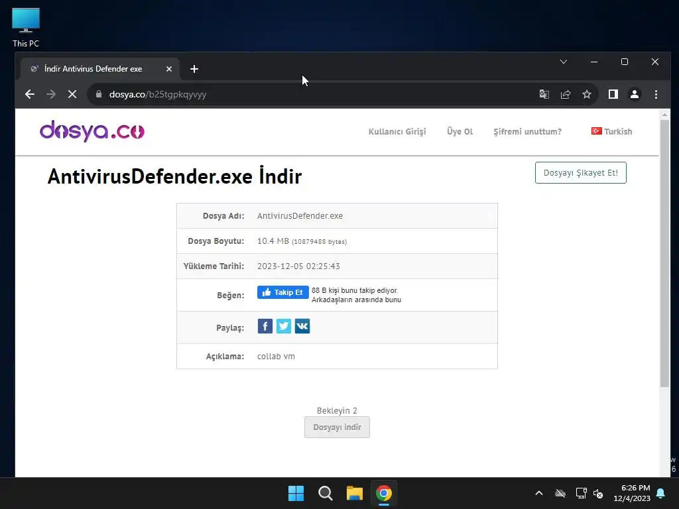Open File Explorer from taskbar
The width and height of the screenshot is (679, 509).
click(x=355, y=493)
